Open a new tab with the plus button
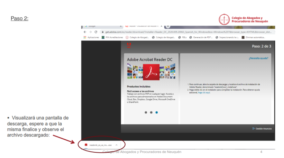Screen dimensions: 284x158 click(168, 27)
